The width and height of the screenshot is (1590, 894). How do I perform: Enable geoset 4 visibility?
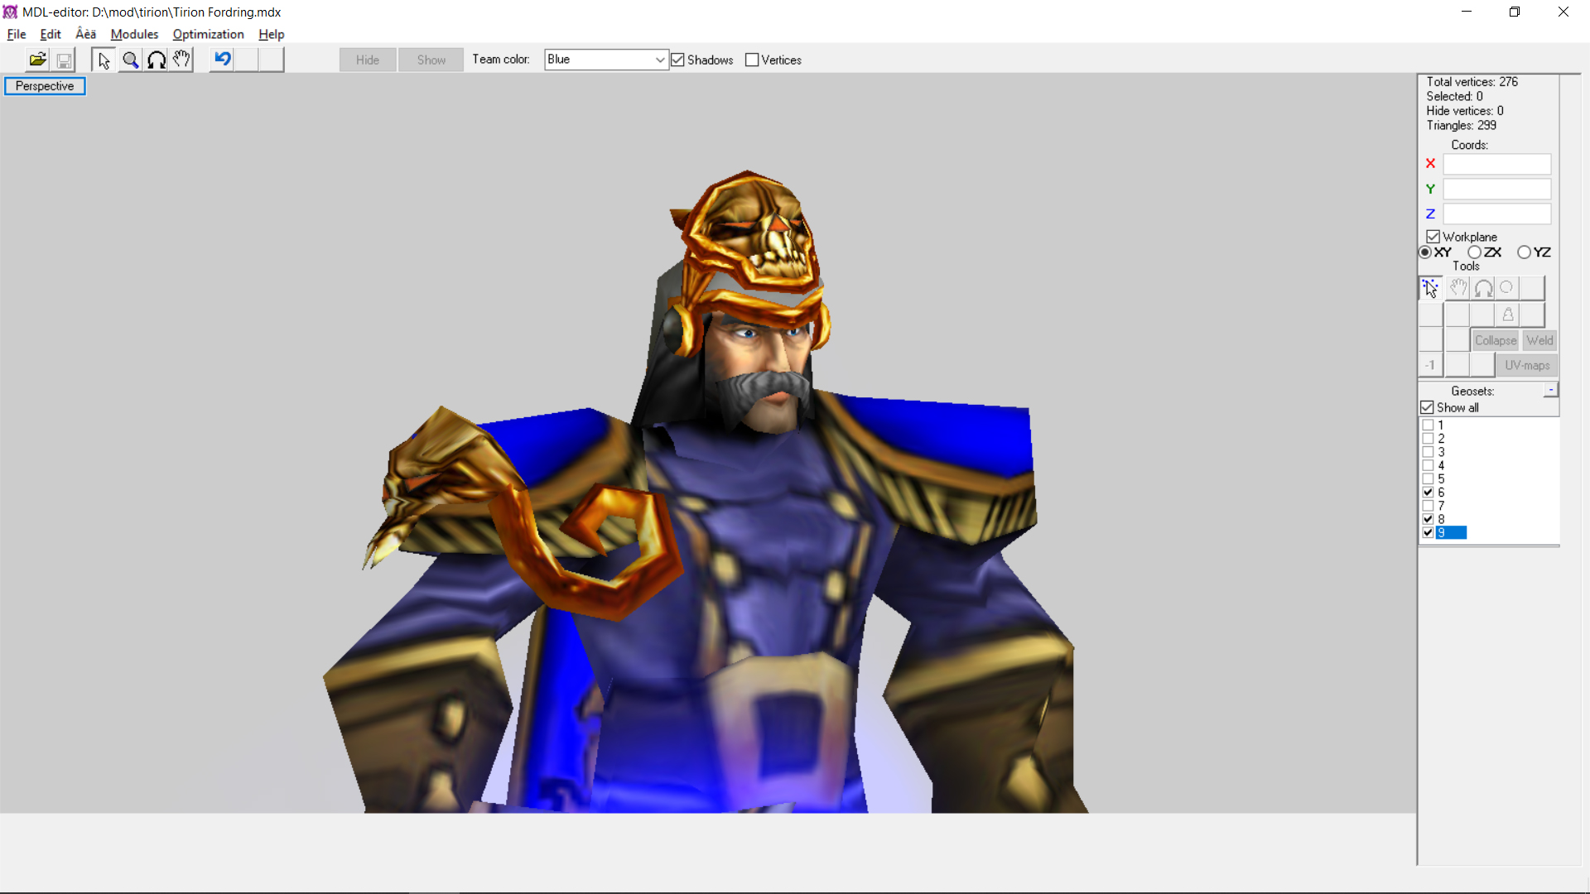1428,465
